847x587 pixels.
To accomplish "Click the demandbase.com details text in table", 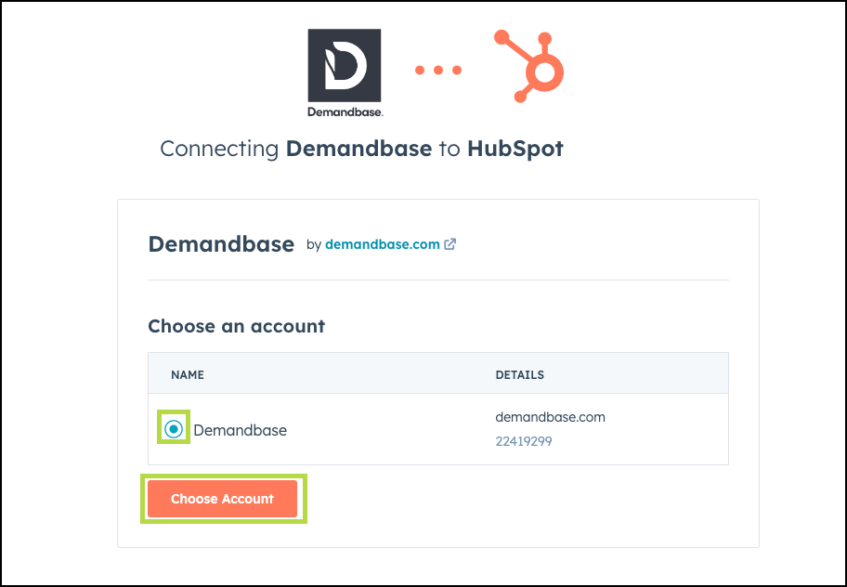I will pos(550,417).
